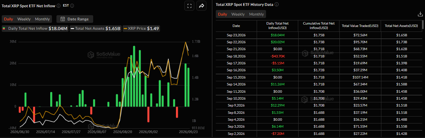Click the $36.00M value traded cell

pos(360,91)
